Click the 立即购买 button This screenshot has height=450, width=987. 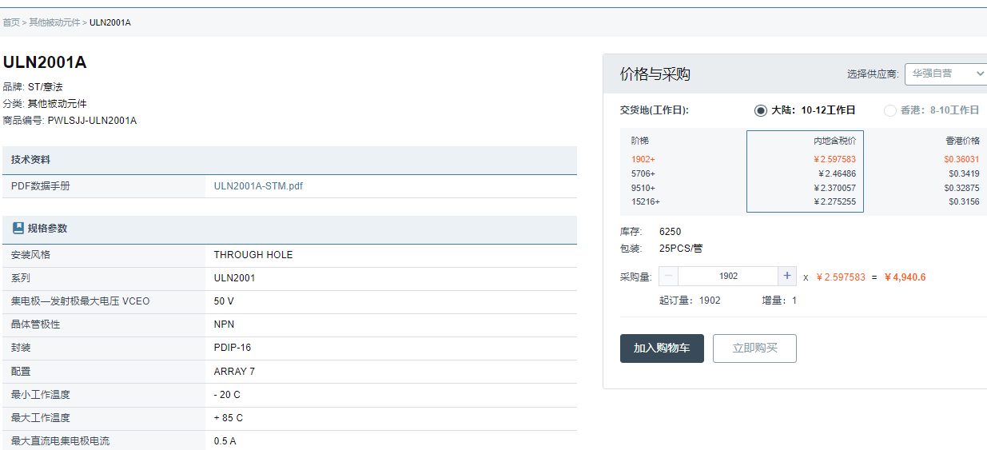pyautogui.click(x=754, y=348)
